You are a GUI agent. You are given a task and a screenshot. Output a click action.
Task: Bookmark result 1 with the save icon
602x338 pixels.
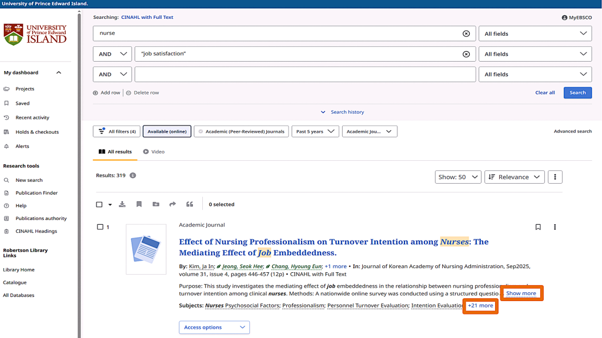tap(538, 227)
